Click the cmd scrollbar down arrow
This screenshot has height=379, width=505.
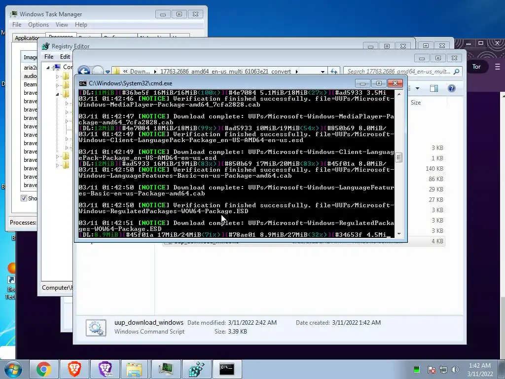coord(399,234)
